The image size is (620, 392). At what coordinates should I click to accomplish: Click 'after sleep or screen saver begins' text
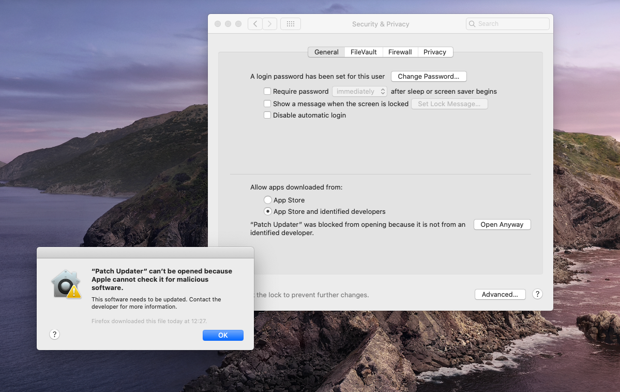444,92
